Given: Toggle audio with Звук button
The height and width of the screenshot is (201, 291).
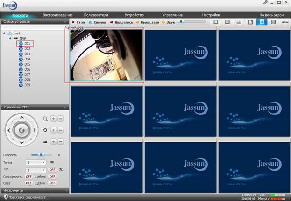Looking at the screenshot, I should pyautogui.click(x=168, y=22).
